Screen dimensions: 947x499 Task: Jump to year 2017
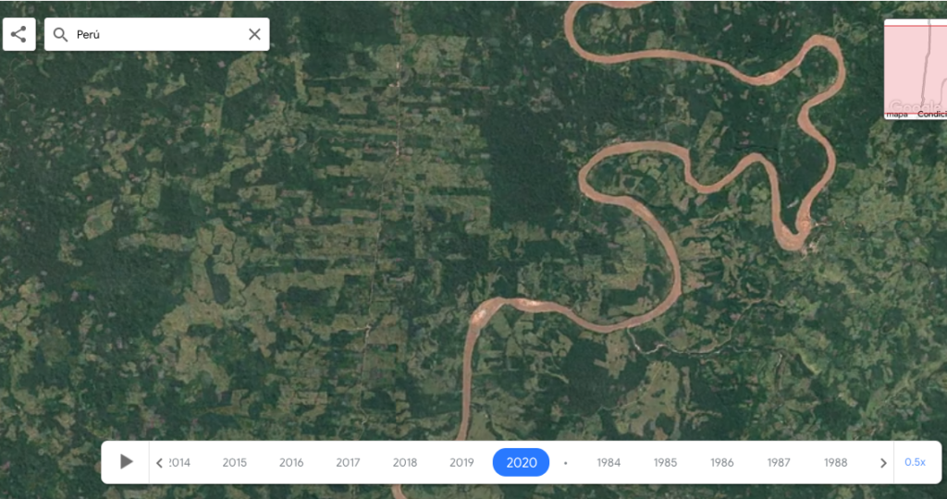(x=348, y=463)
